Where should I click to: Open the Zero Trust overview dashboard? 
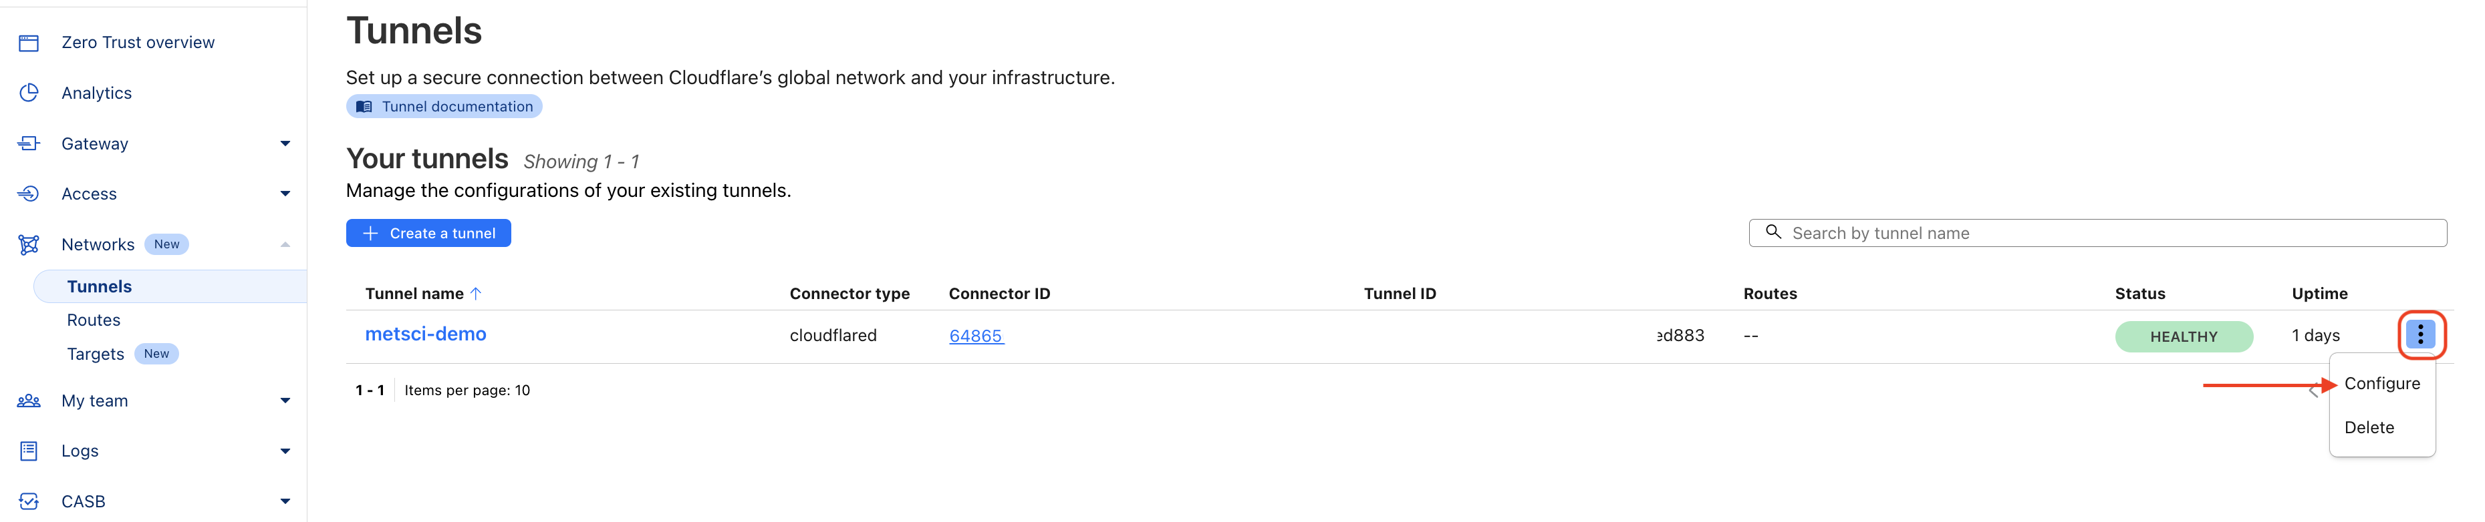(29, 42)
